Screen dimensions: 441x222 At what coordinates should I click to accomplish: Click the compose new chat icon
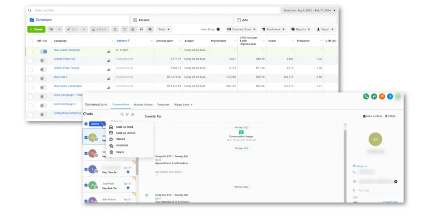pos(133,114)
